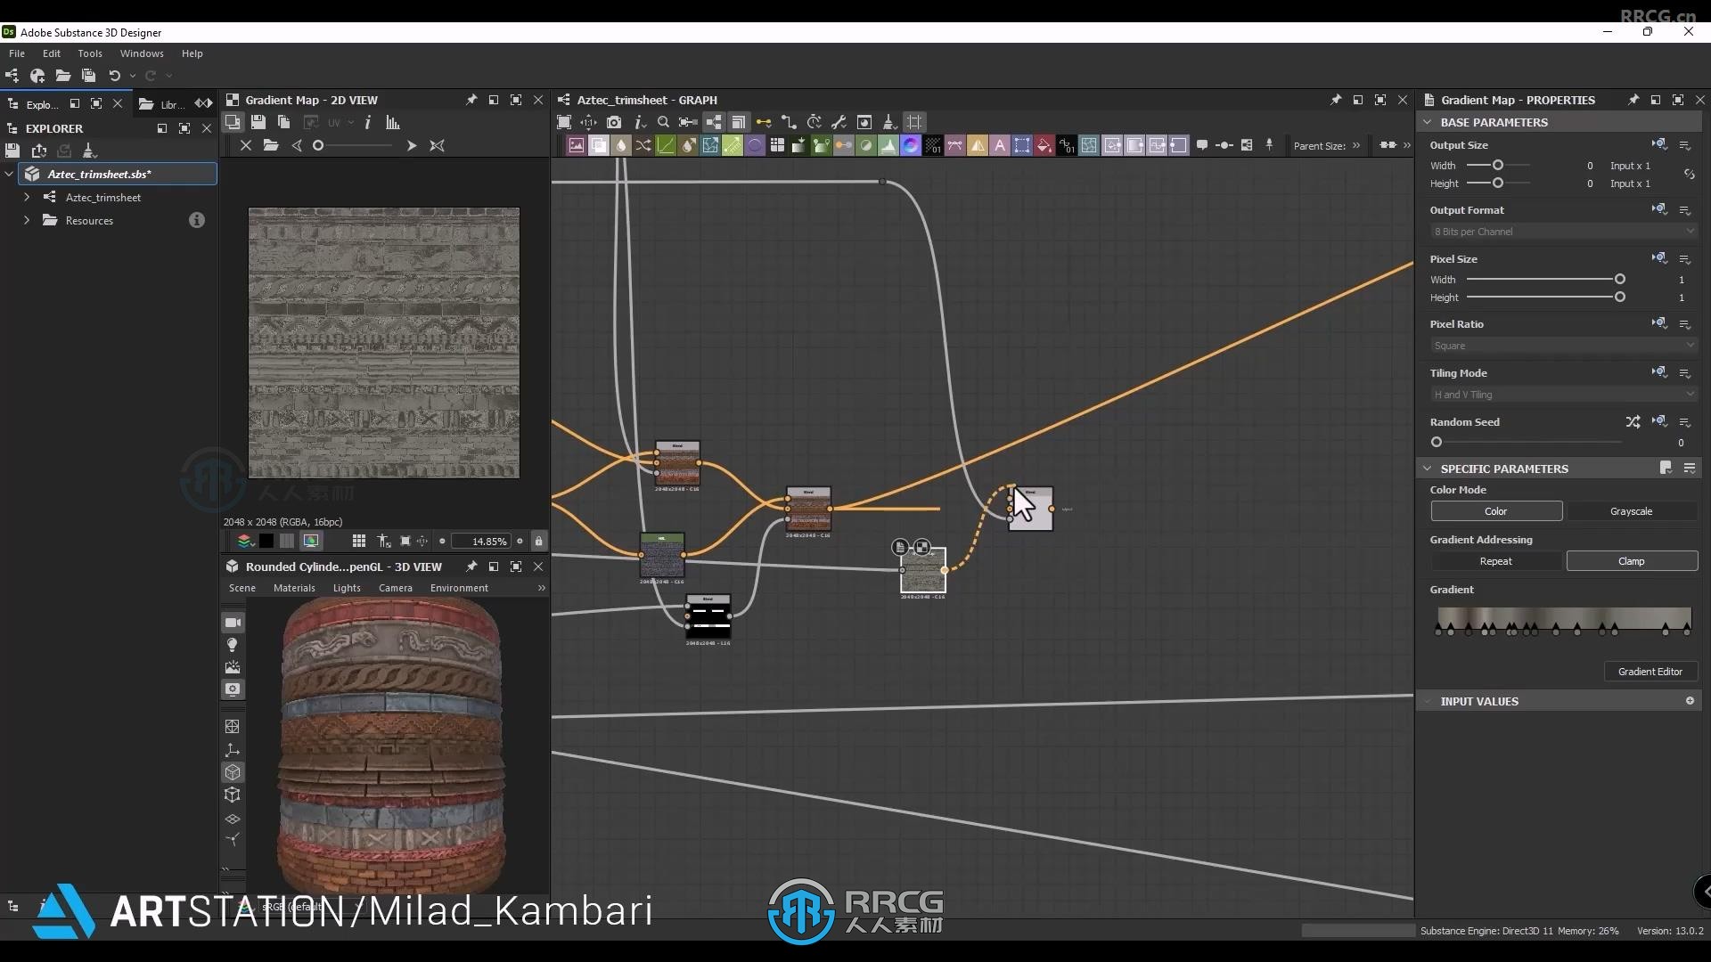The image size is (1711, 962).
Task: Click the randomize seed icon for Random Seed
Action: 1633,420
